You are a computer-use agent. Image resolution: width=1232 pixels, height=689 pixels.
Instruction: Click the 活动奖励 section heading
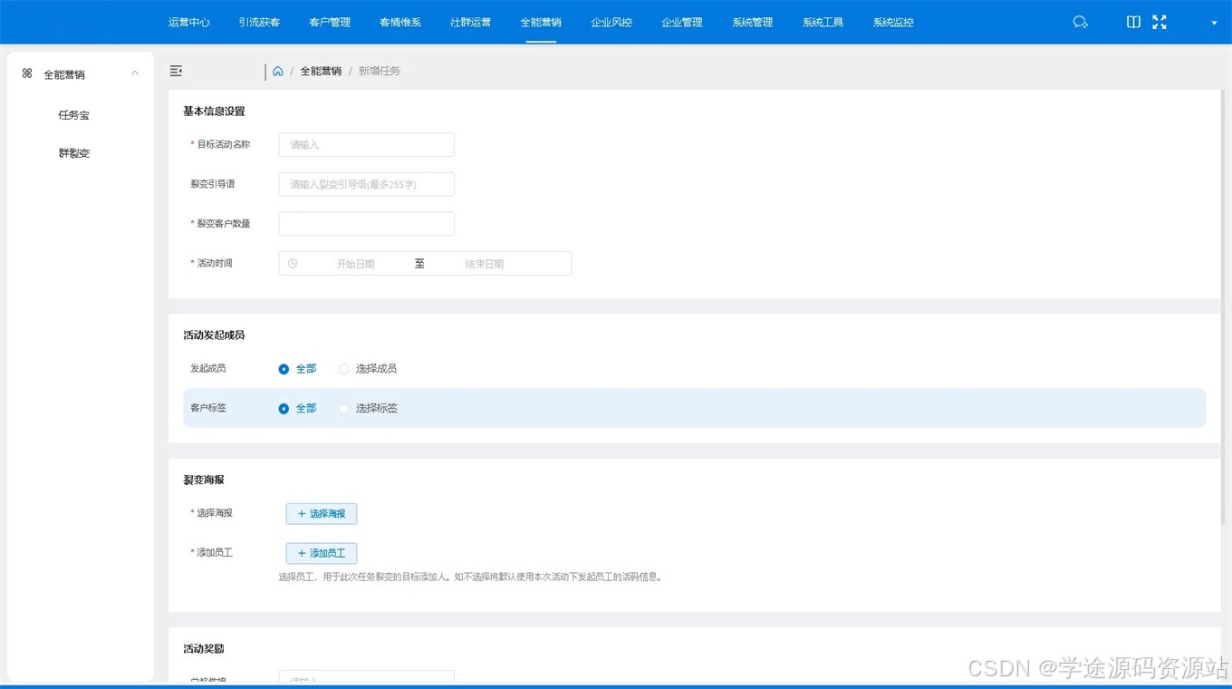[204, 649]
